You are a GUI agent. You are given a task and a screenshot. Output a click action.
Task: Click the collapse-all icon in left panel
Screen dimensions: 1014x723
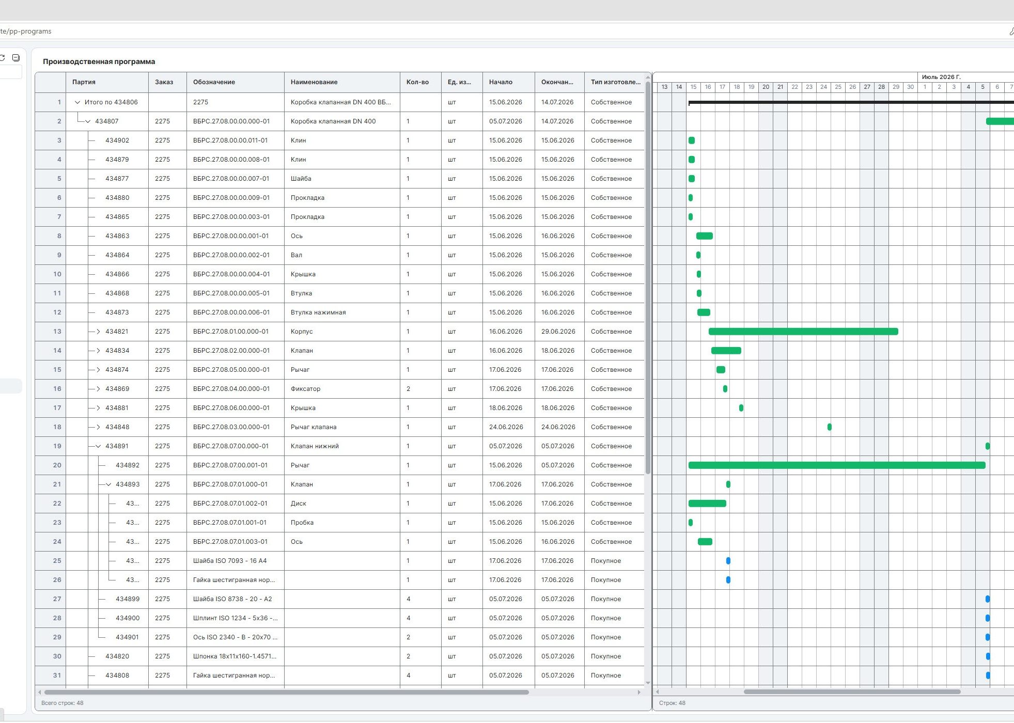tap(16, 57)
